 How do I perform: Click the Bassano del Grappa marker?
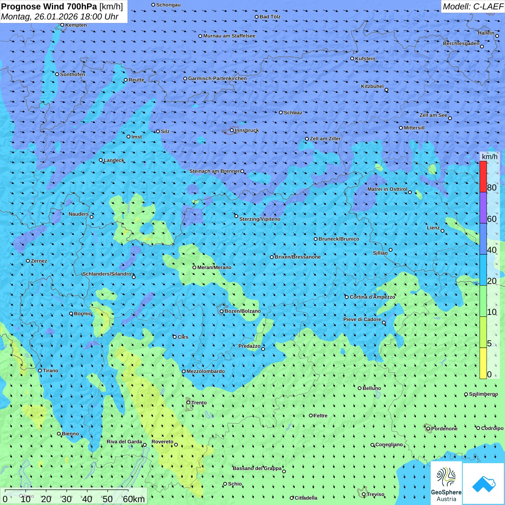284,471
